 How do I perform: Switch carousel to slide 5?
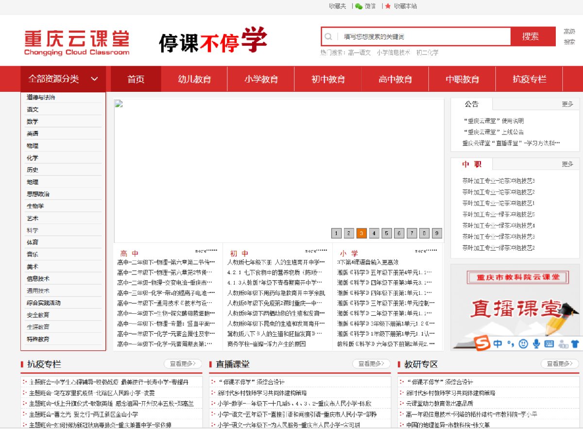point(387,233)
